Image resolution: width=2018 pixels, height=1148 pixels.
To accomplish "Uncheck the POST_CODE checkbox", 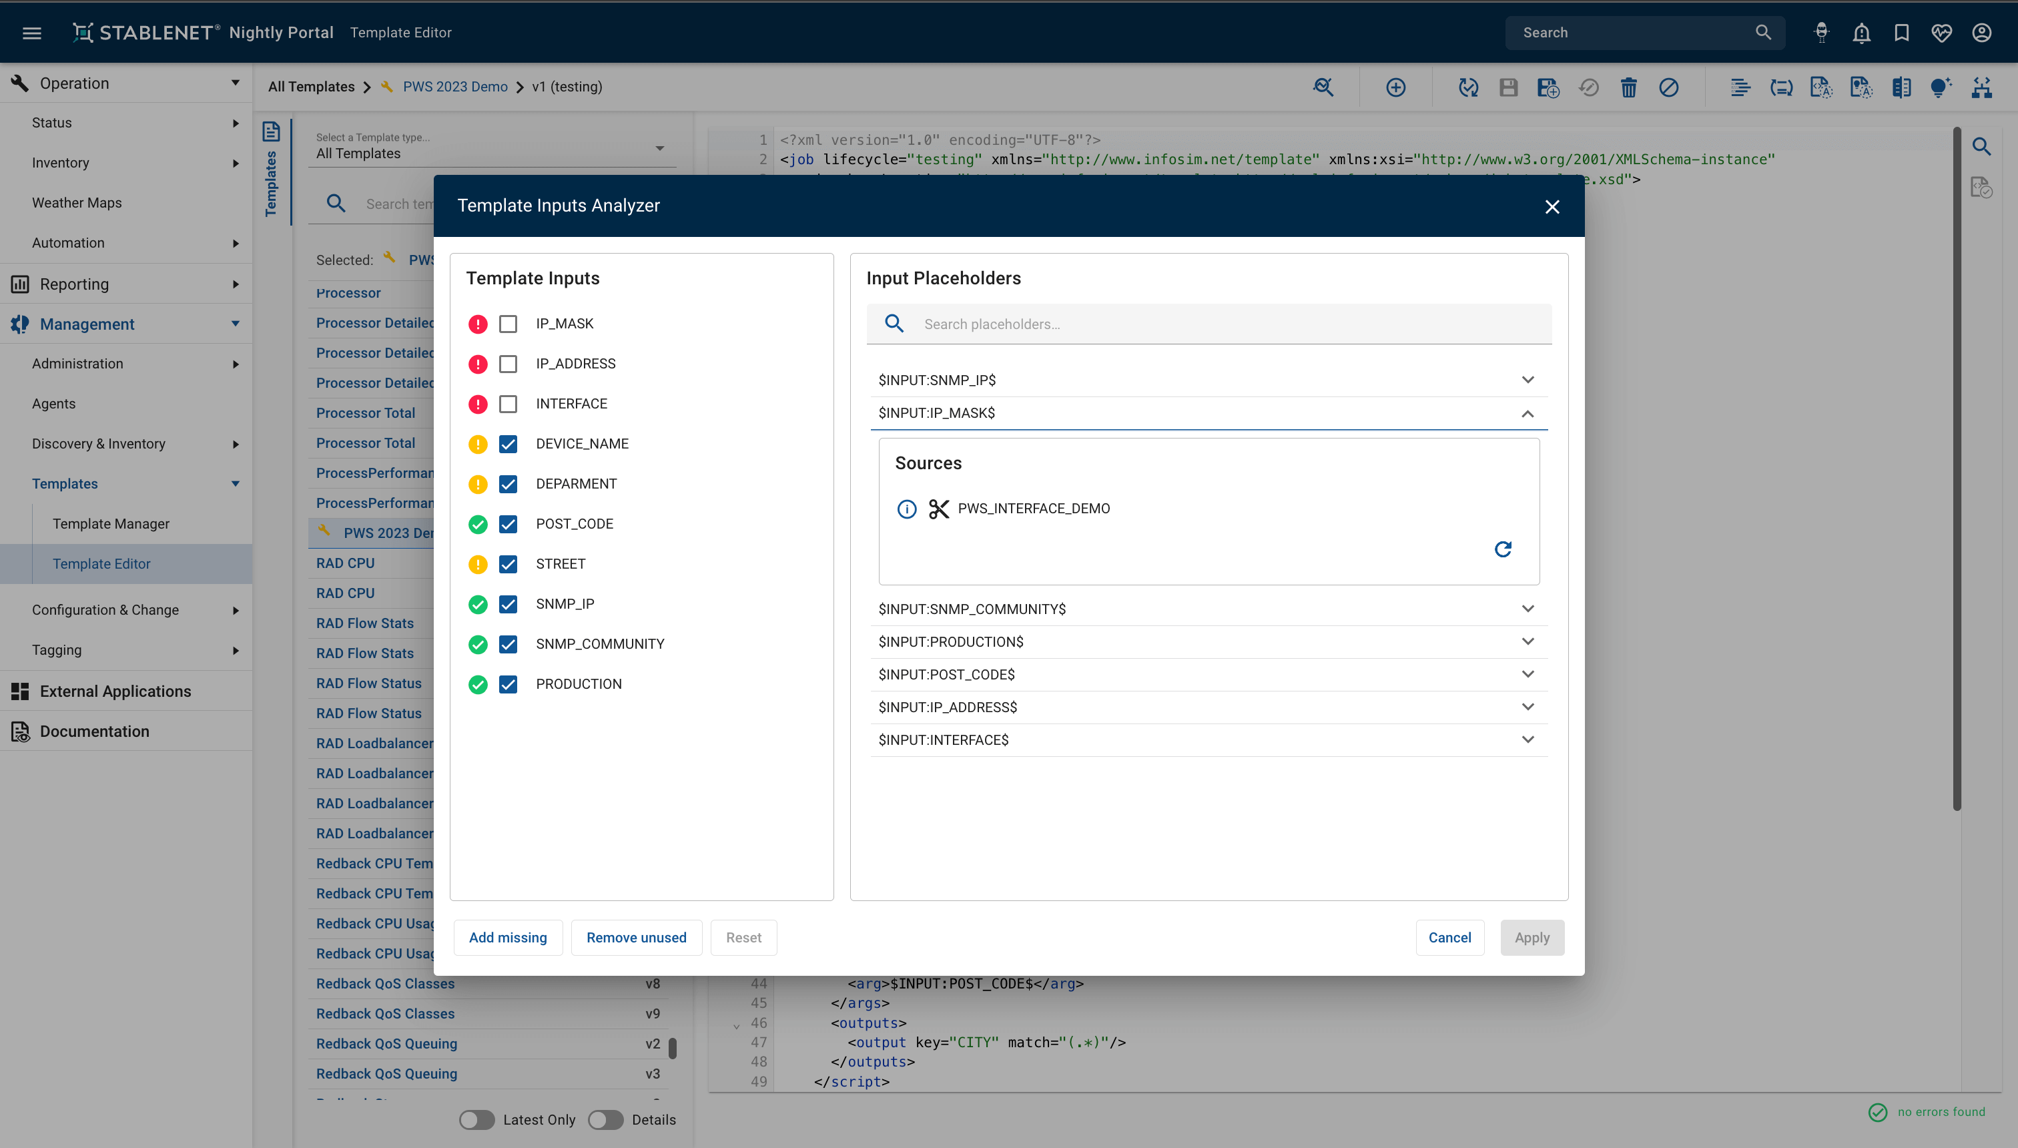I will point(509,525).
